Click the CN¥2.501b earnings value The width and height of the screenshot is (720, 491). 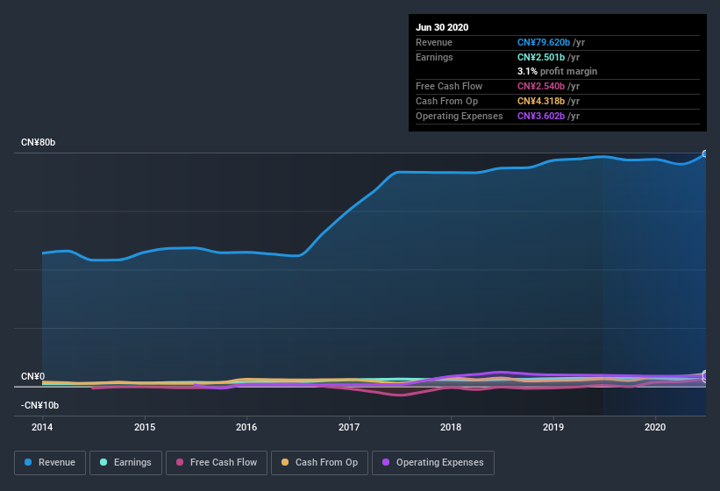[541, 57]
